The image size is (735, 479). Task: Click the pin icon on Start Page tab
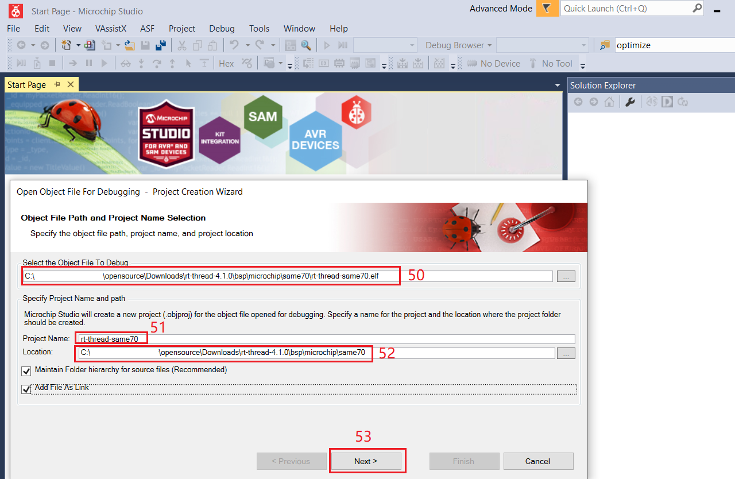click(57, 84)
